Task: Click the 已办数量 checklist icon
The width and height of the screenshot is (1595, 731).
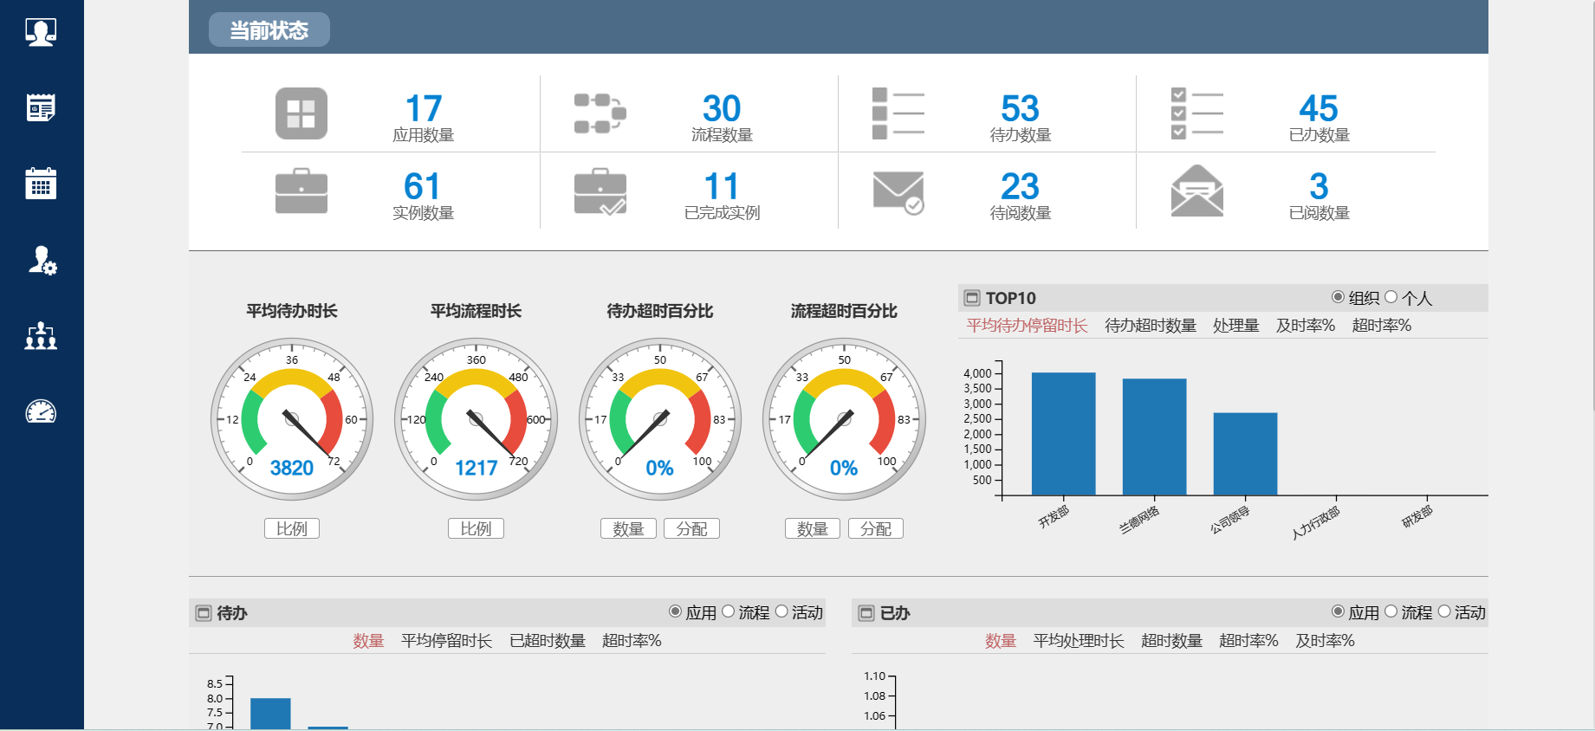Action: pos(1196,113)
